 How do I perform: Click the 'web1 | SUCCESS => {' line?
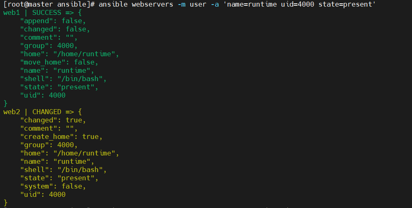coord(42,12)
